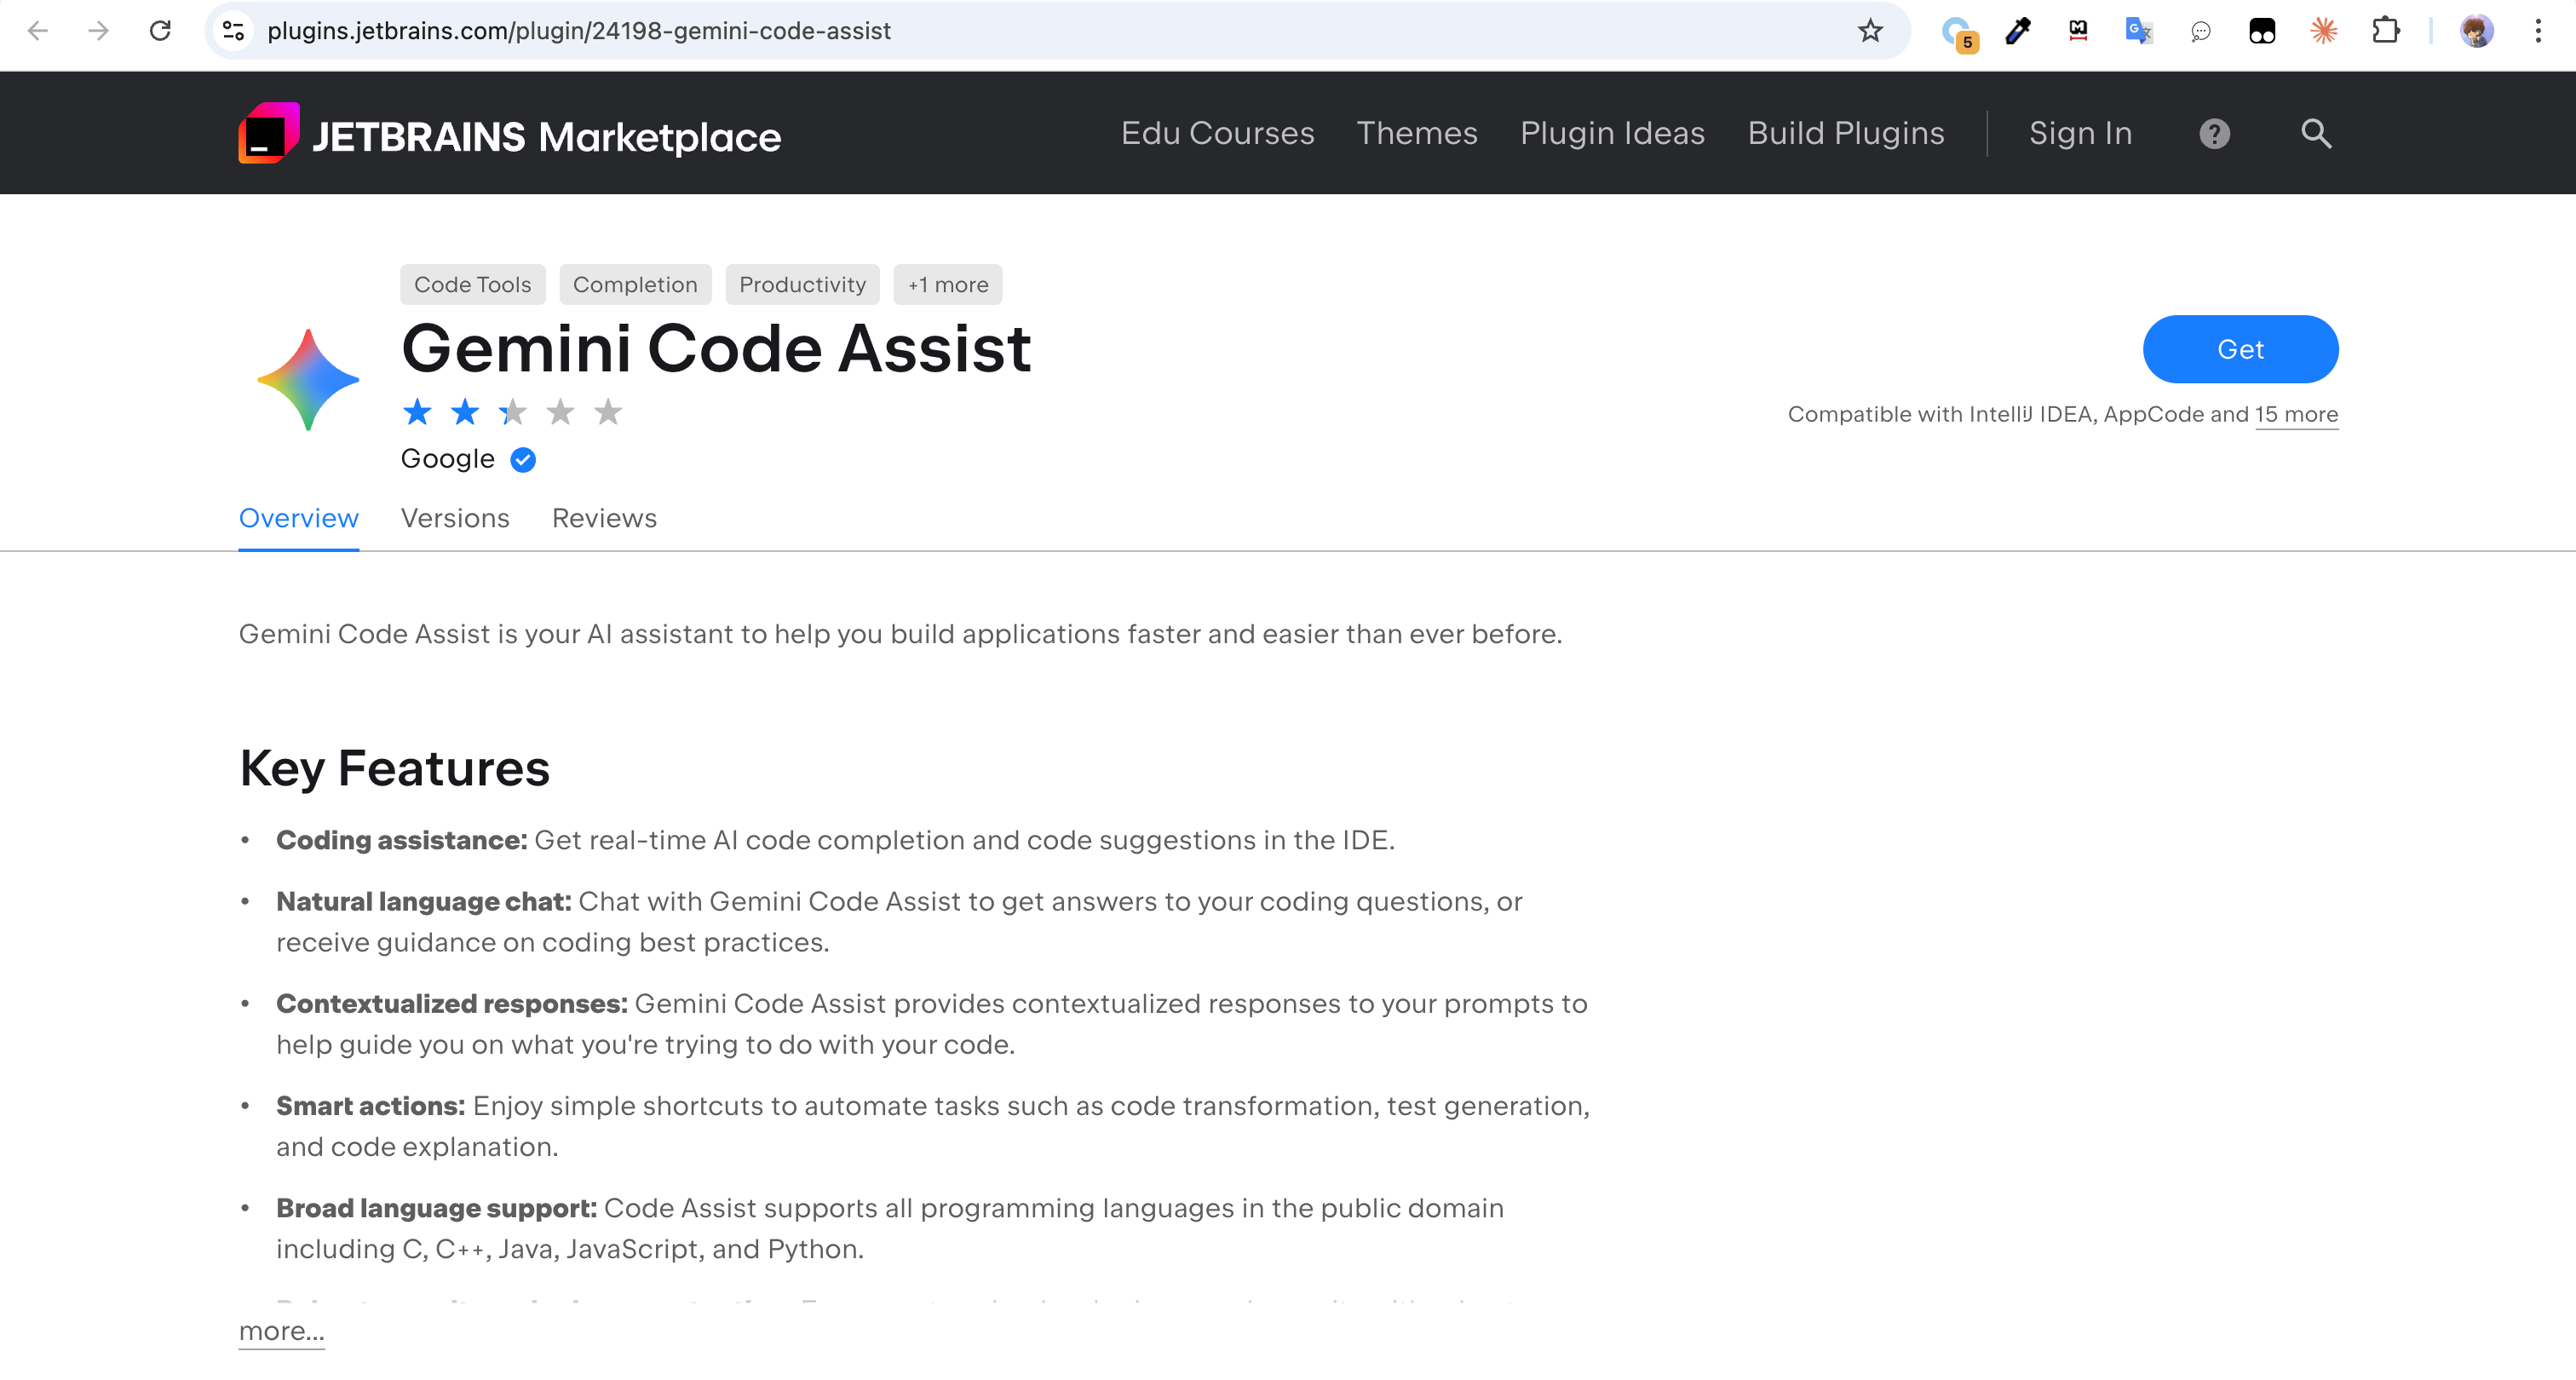This screenshot has height=1380, width=2576.
Task: Open the Sign In link
Action: pos(2080,134)
